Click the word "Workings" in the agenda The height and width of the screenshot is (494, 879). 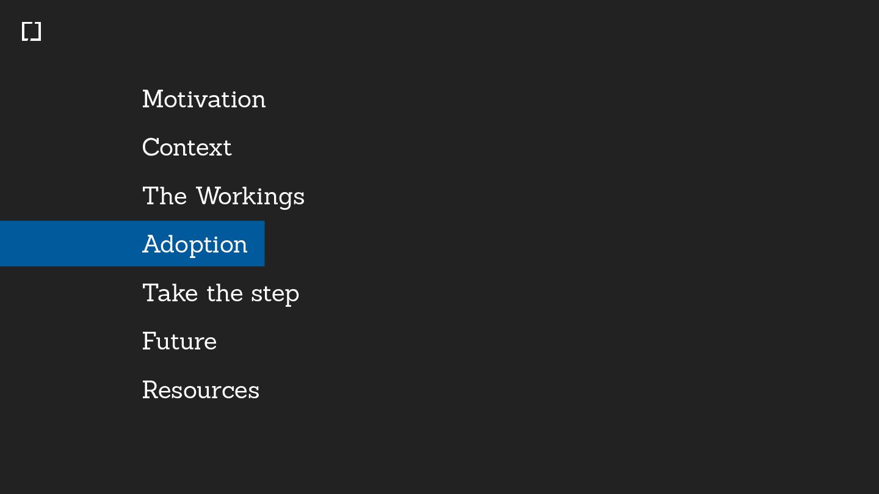pyautogui.click(x=250, y=196)
